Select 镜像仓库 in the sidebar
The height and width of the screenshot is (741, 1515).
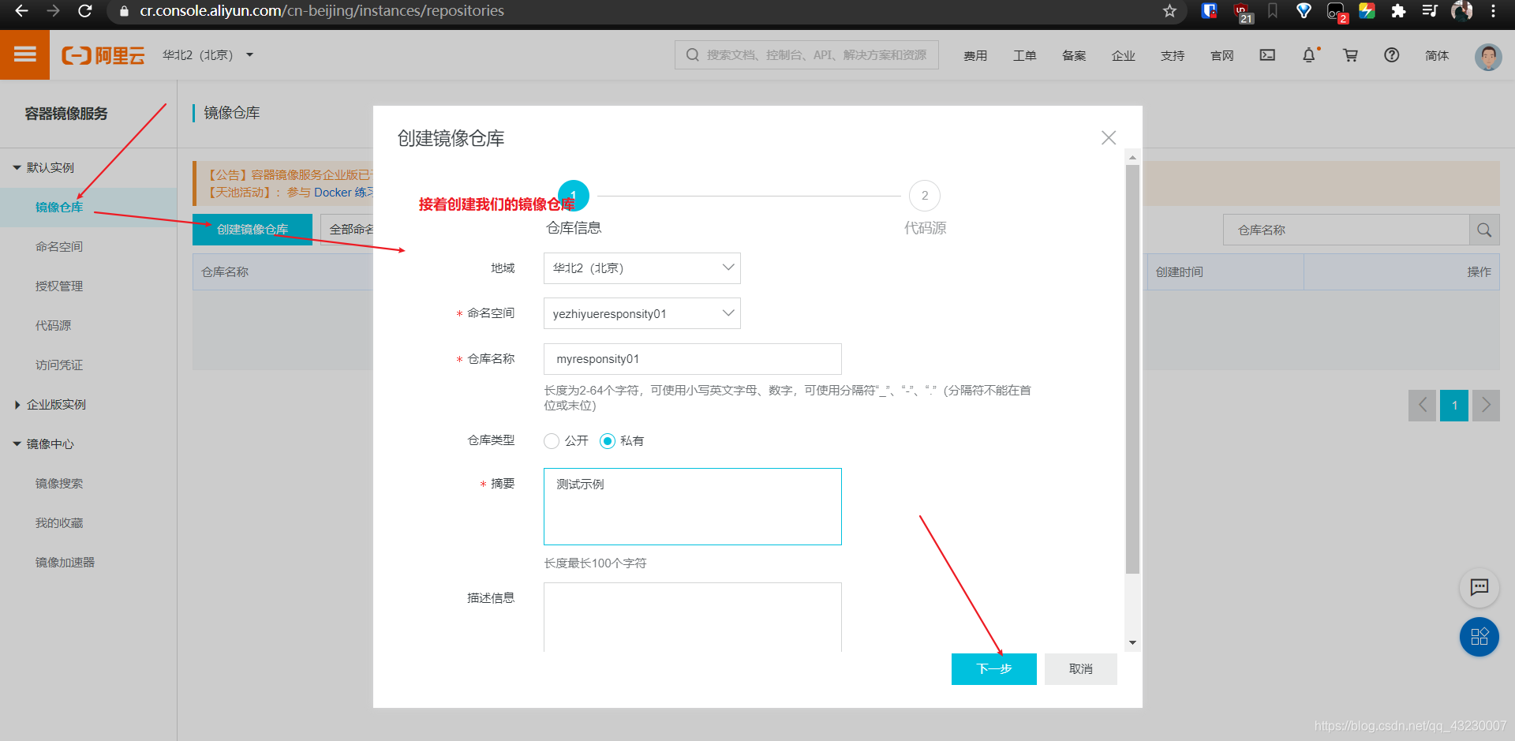(x=59, y=207)
